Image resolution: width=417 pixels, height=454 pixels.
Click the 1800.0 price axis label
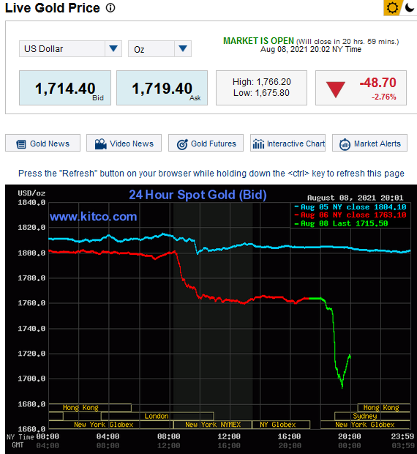(31, 253)
